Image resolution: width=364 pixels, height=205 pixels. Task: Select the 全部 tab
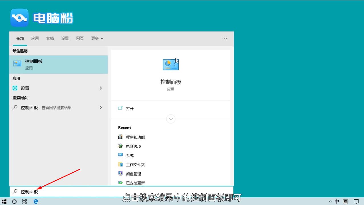tap(20, 38)
